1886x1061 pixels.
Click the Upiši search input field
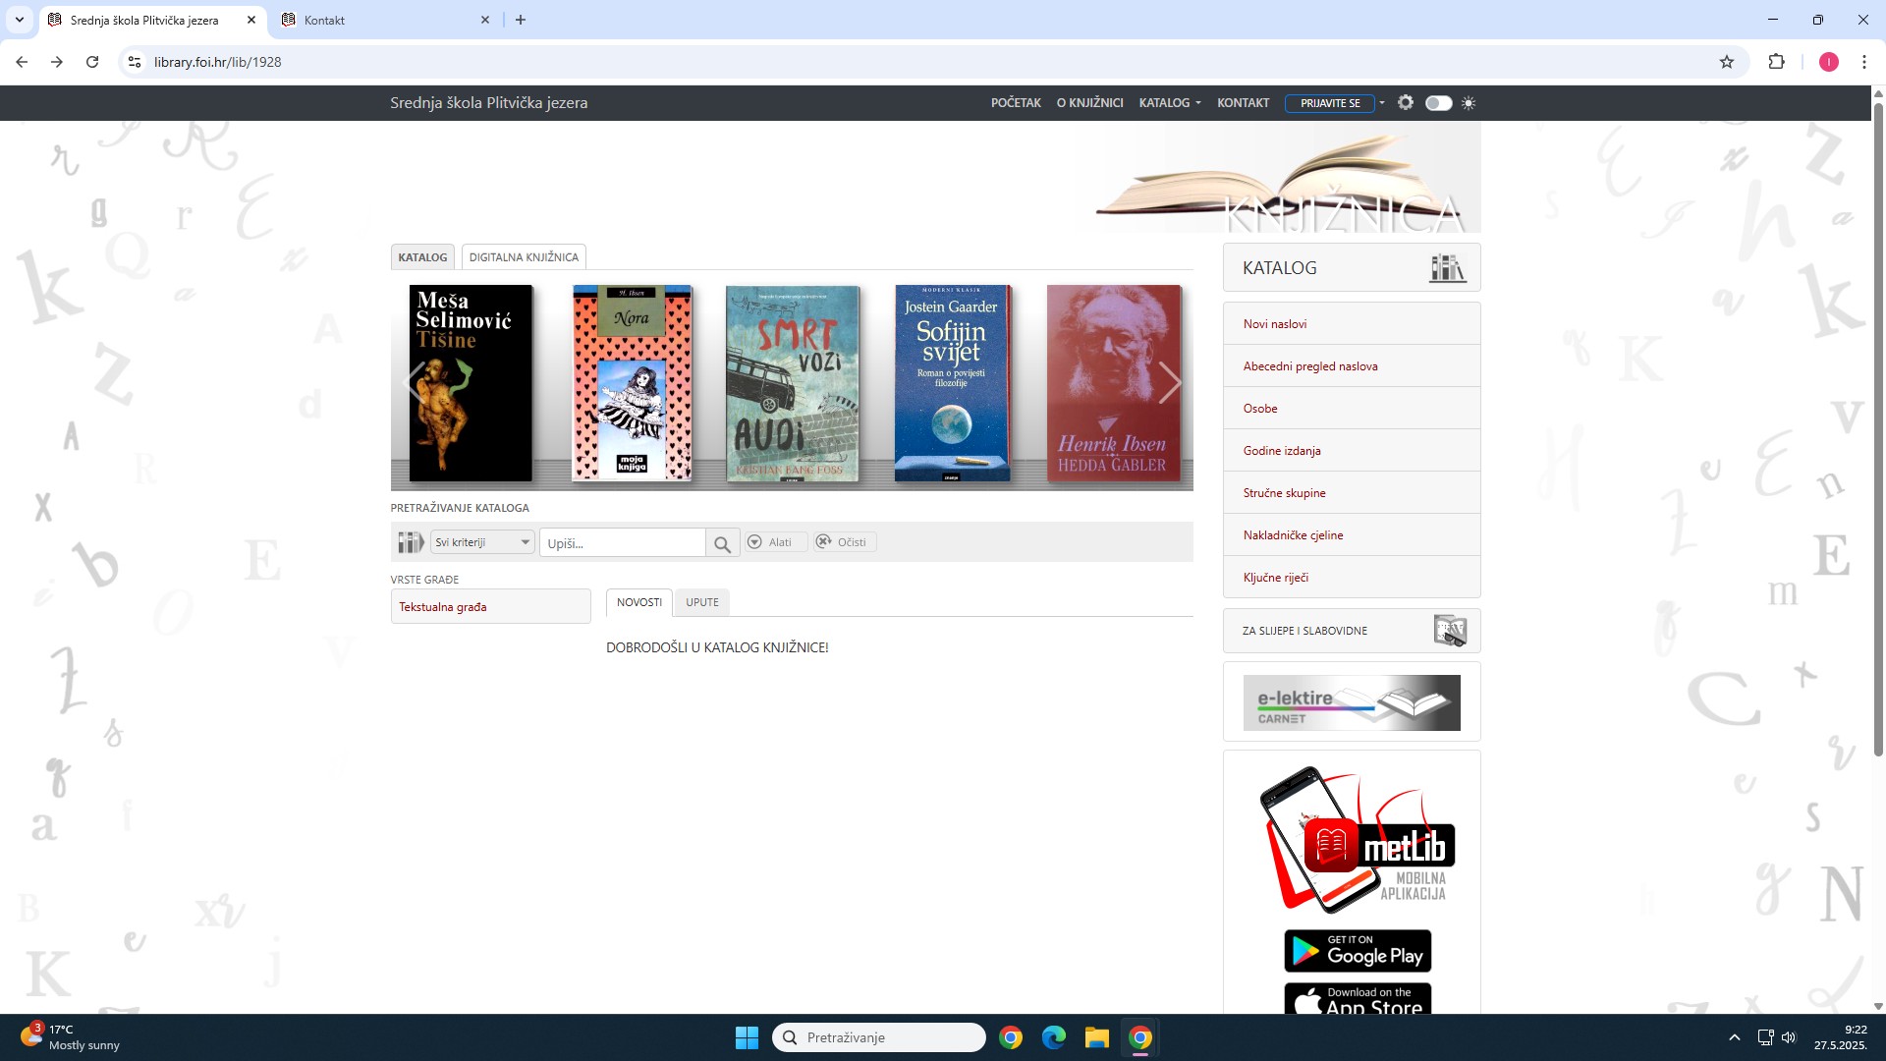point(623,543)
